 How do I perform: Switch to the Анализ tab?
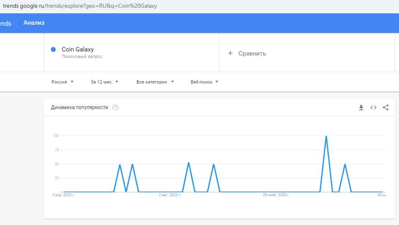(x=34, y=23)
